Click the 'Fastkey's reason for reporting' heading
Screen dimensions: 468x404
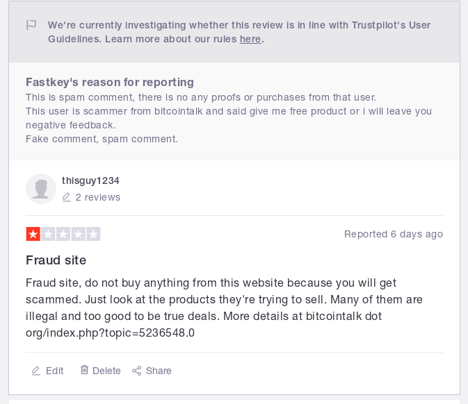click(x=110, y=82)
